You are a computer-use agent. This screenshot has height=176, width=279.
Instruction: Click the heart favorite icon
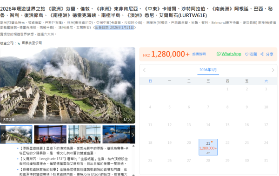coord(246,54)
